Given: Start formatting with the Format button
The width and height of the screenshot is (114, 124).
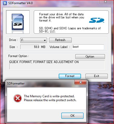Looking at the screenshot, I should 70,76.
